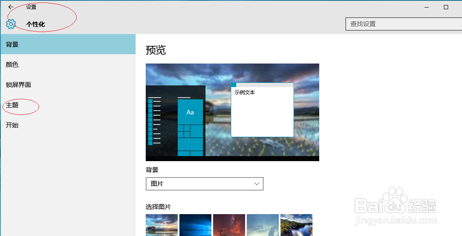Expand the 图片 background type dropdown
This screenshot has height=236, width=462.
coord(205,184)
